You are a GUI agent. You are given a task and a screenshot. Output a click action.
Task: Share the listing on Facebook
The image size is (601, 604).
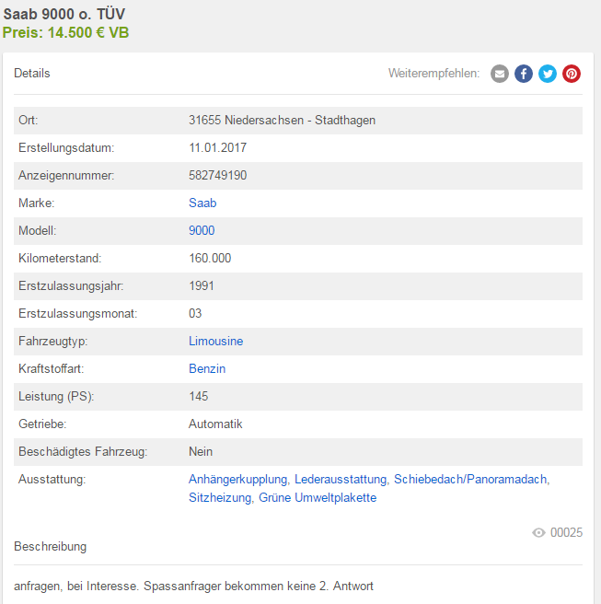tap(524, 74)
